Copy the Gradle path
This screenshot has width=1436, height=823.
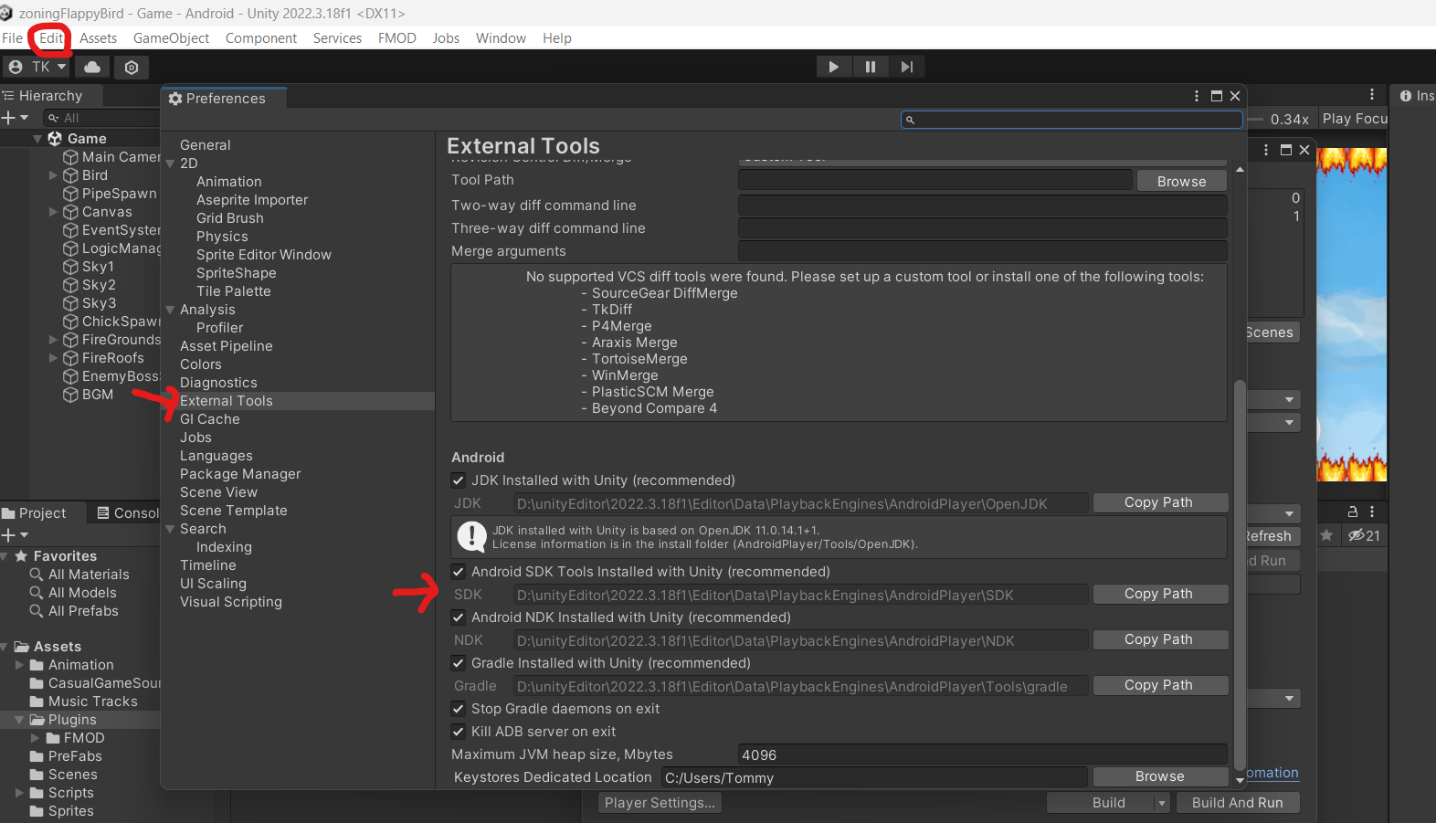[x=1160, y=685]
